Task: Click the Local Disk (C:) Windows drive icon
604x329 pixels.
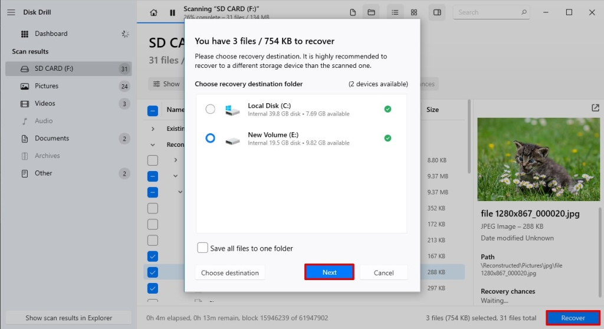Action: (232, 110)
